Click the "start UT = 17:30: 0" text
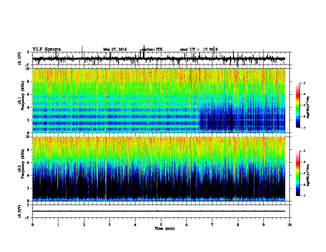The image size is (326, 252). 199,49
